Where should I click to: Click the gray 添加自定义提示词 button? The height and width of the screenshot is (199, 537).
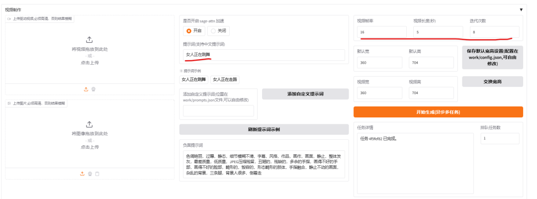click(305, 94)
